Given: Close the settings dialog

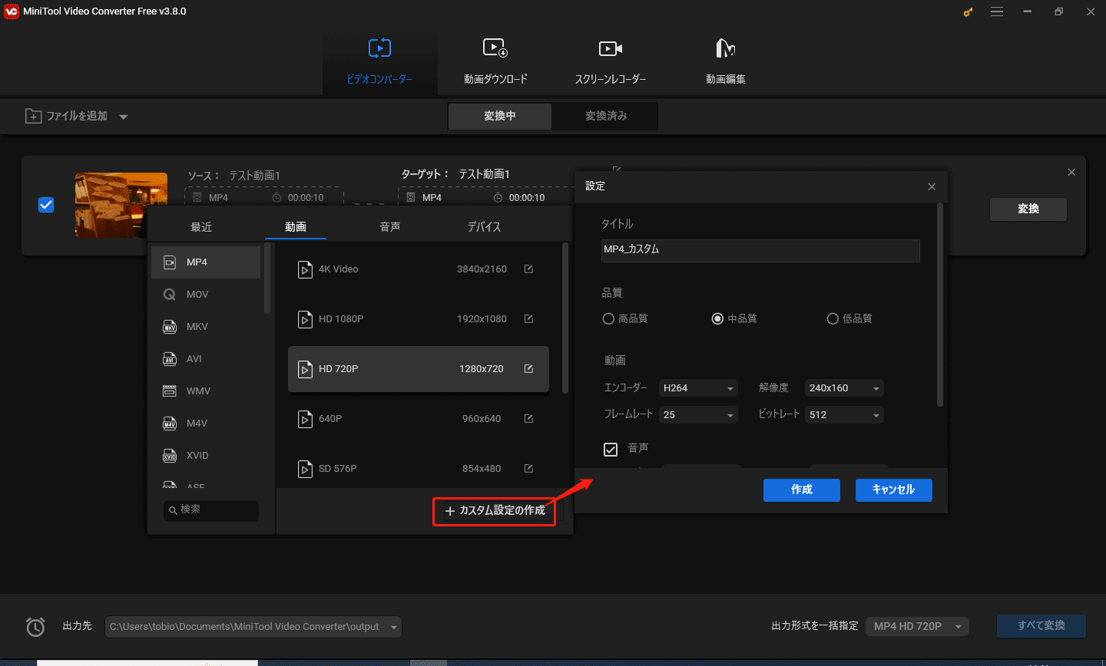Looking at the screenshot, I should (932, 186).
